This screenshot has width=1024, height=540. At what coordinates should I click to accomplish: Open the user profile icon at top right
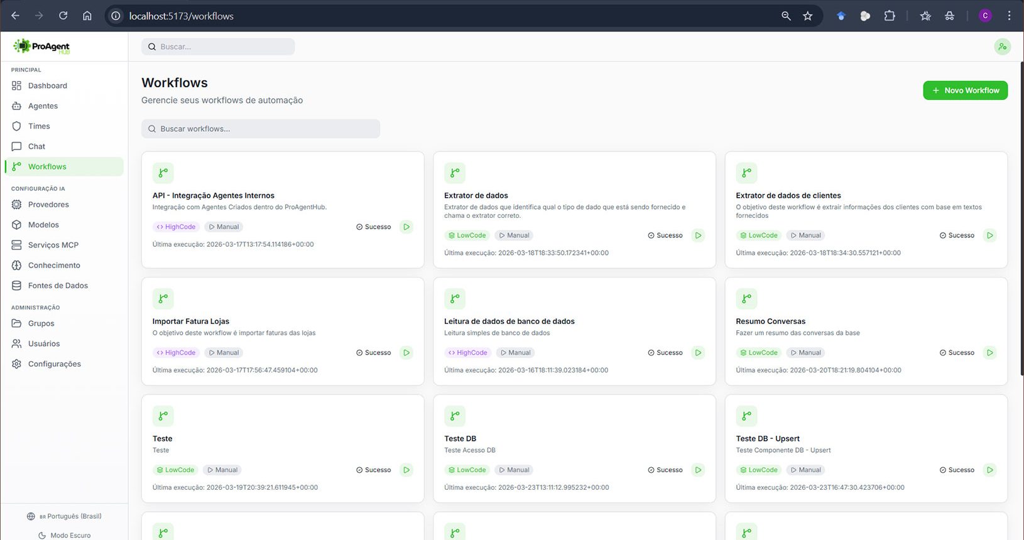[1002, 46]
